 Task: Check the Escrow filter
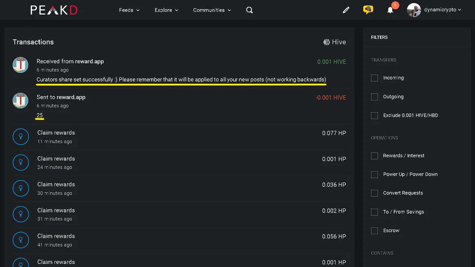coord(374,231)
